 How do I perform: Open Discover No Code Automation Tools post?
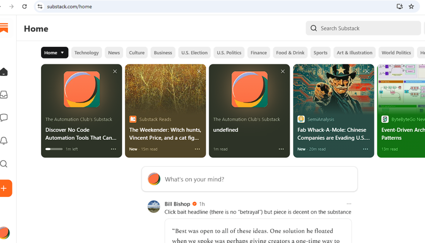point(81,134)
